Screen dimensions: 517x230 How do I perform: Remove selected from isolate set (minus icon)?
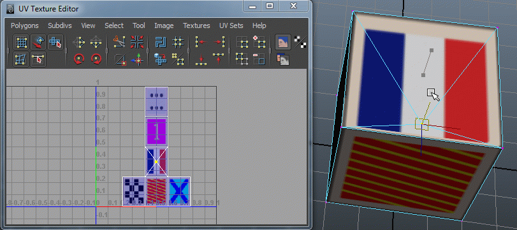coord(259,59)
